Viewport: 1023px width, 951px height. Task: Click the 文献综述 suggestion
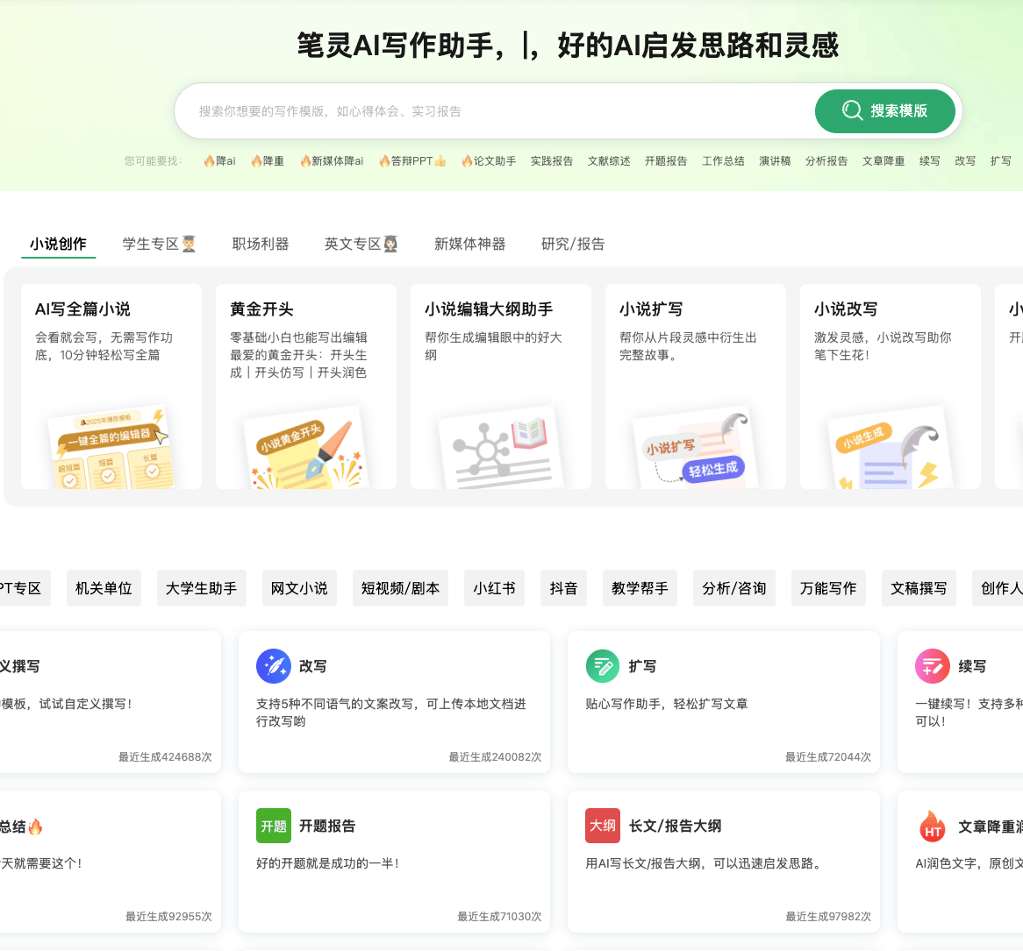tap(609, 161)
